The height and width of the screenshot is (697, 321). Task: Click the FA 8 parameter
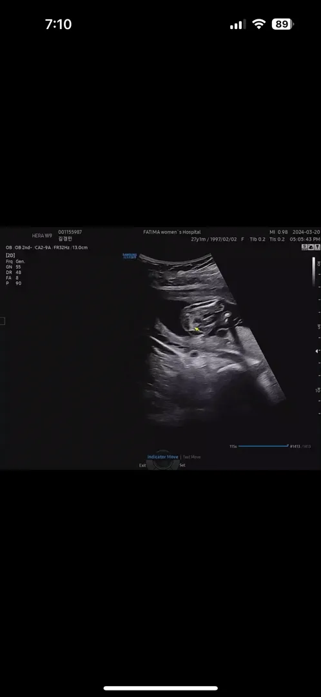click(12, 278)
